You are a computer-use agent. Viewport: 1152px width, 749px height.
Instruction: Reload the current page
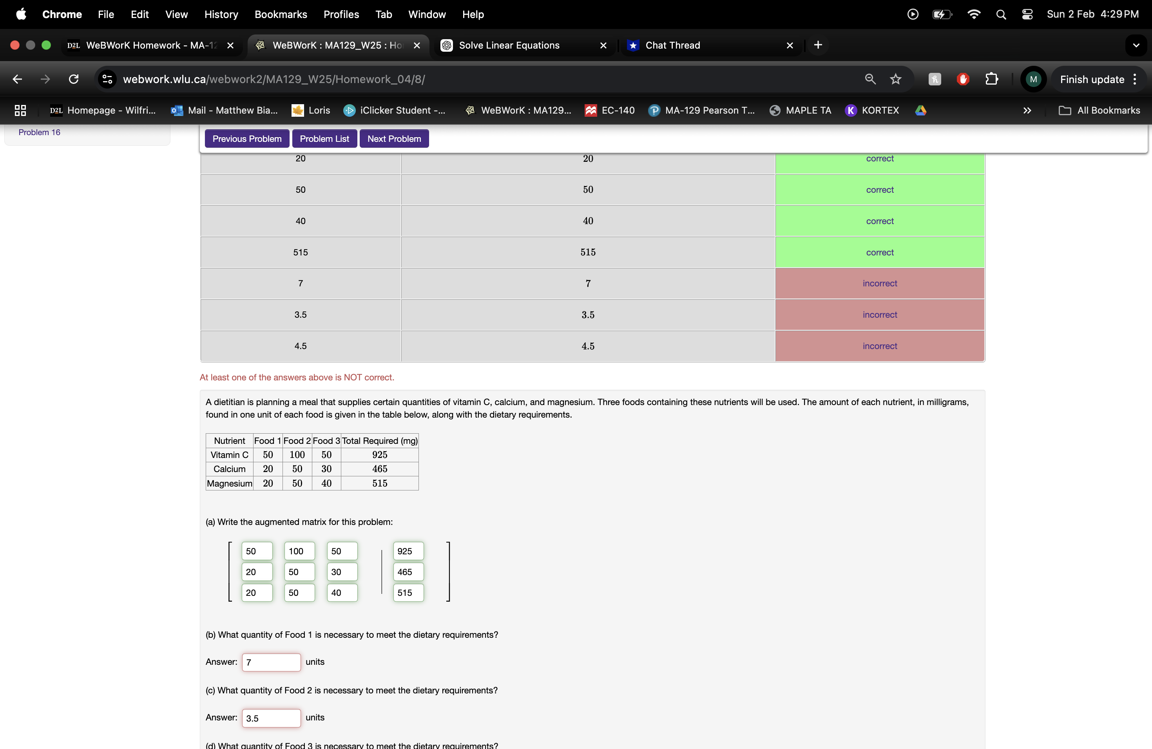[73, 79]
